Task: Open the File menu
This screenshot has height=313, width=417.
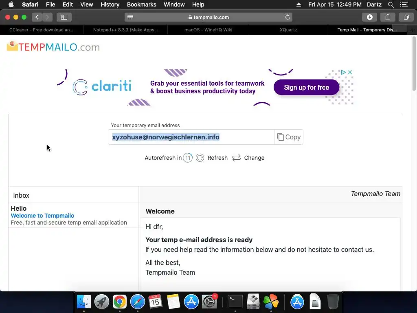Action: (50, 4)
